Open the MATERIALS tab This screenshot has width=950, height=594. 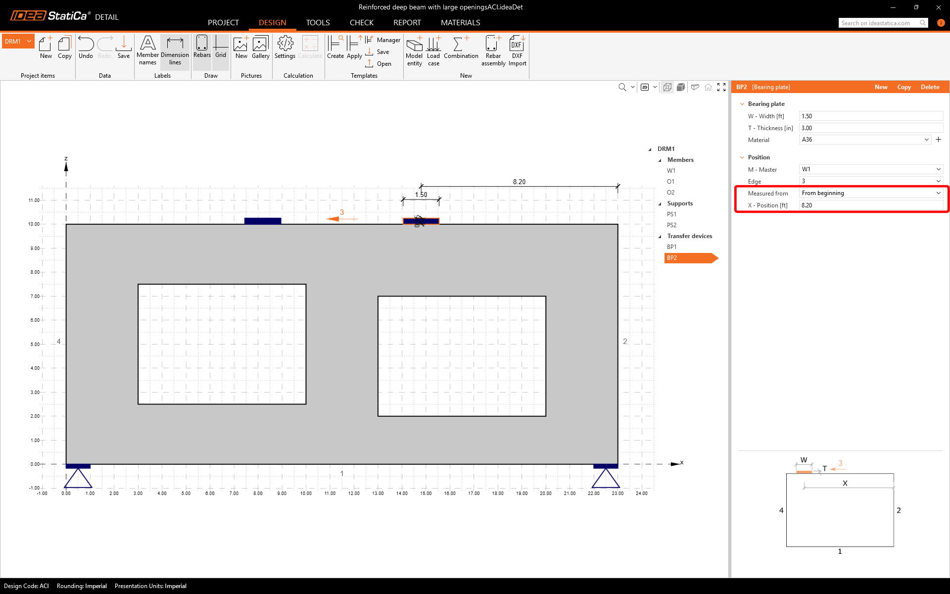point(460,23)
